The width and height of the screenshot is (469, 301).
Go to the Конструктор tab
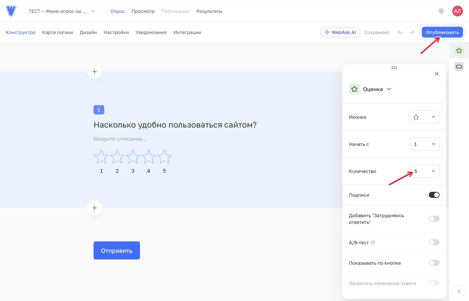20,32
